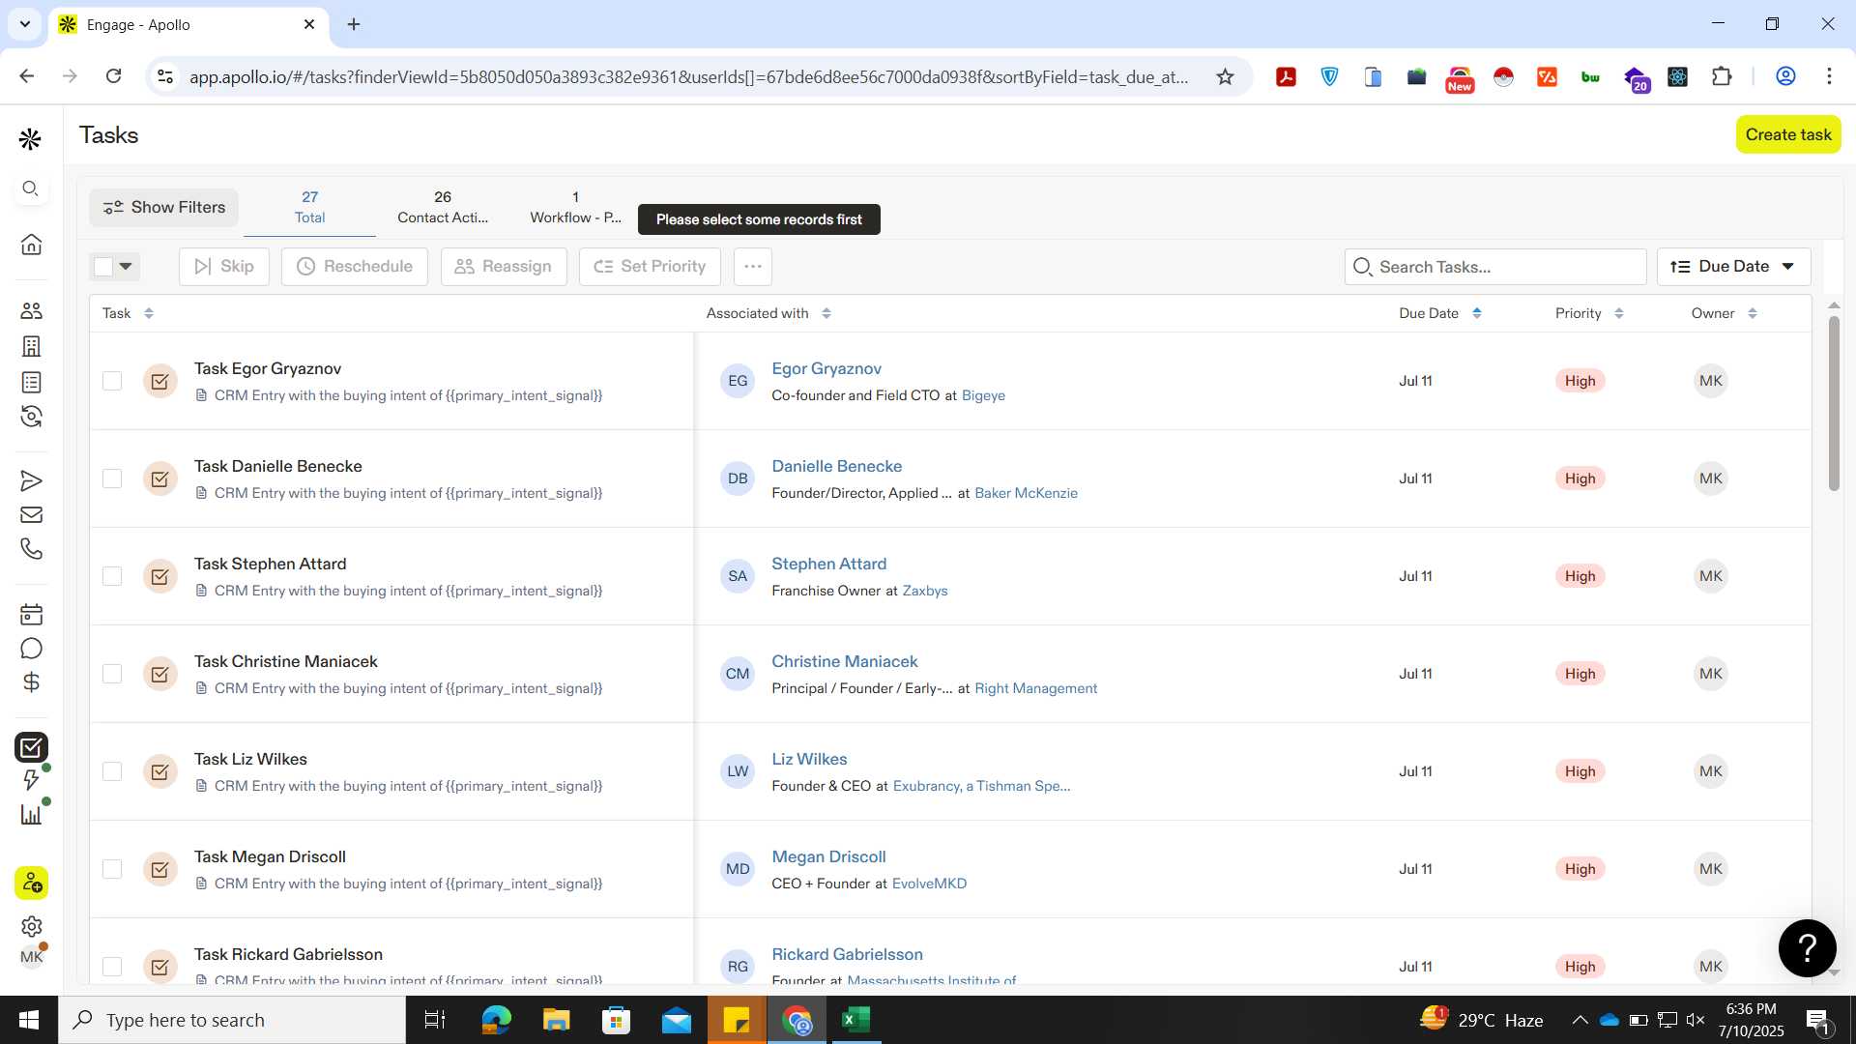
Task: Click the MK owner avatar in Stephen Attard row
Action: click(x=1711, y=576)
